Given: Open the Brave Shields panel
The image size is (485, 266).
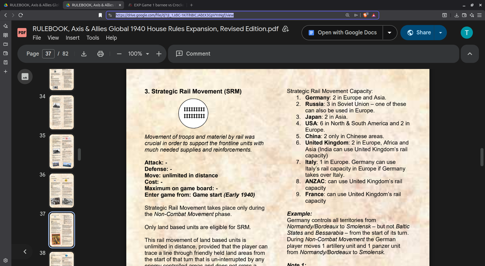Looking at the screenshot, I should click(366, 15).
